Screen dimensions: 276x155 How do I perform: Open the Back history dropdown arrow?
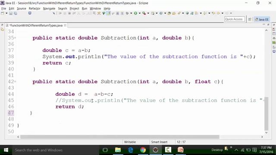tap(223, 13)
